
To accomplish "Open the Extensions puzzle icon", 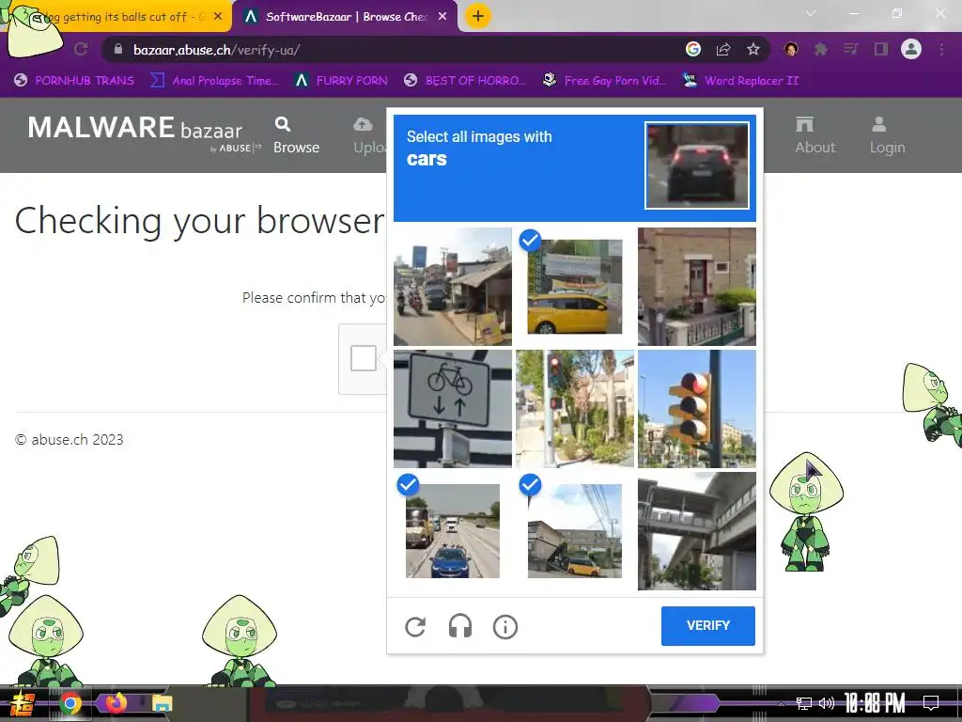I will pos(821,49).
